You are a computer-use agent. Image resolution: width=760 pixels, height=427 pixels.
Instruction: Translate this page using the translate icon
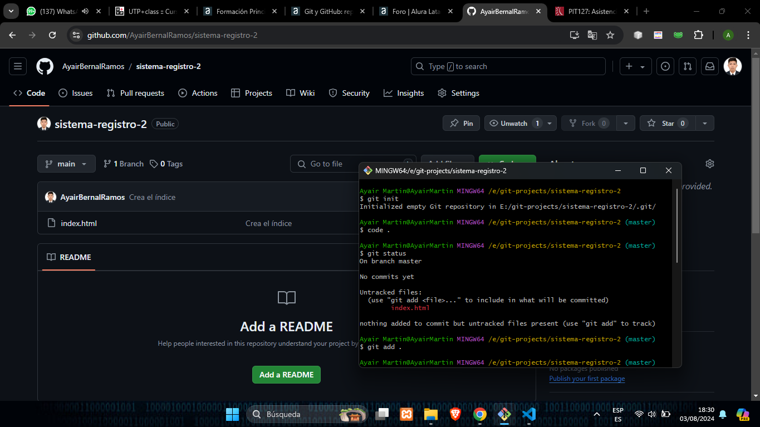pos(592,35)
